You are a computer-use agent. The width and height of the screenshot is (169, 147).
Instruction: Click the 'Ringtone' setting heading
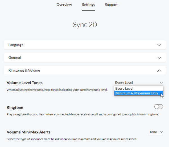point(15,107)
